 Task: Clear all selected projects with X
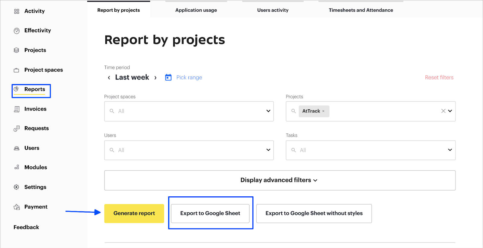pyautogui.click(x=443, y=111)
